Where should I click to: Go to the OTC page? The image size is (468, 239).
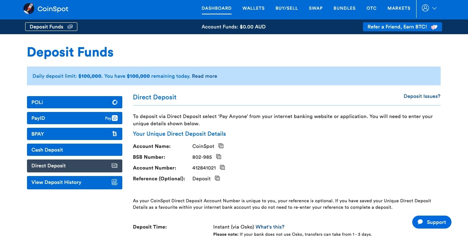coord(372,8)
